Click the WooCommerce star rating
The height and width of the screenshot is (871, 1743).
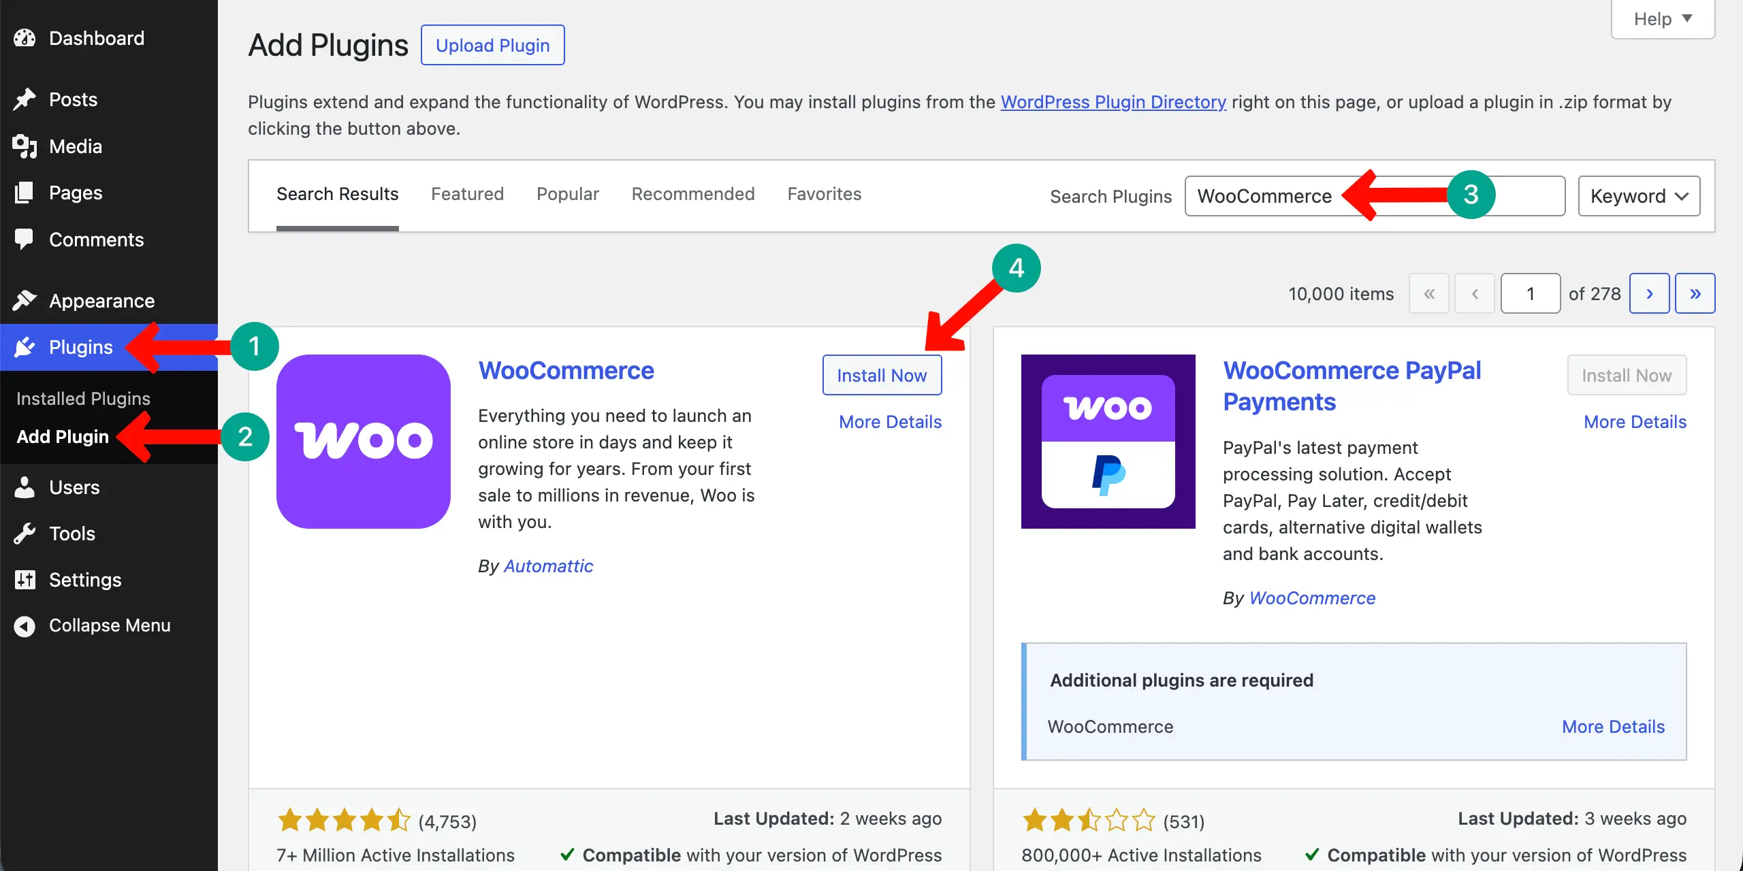coord(344,821)
